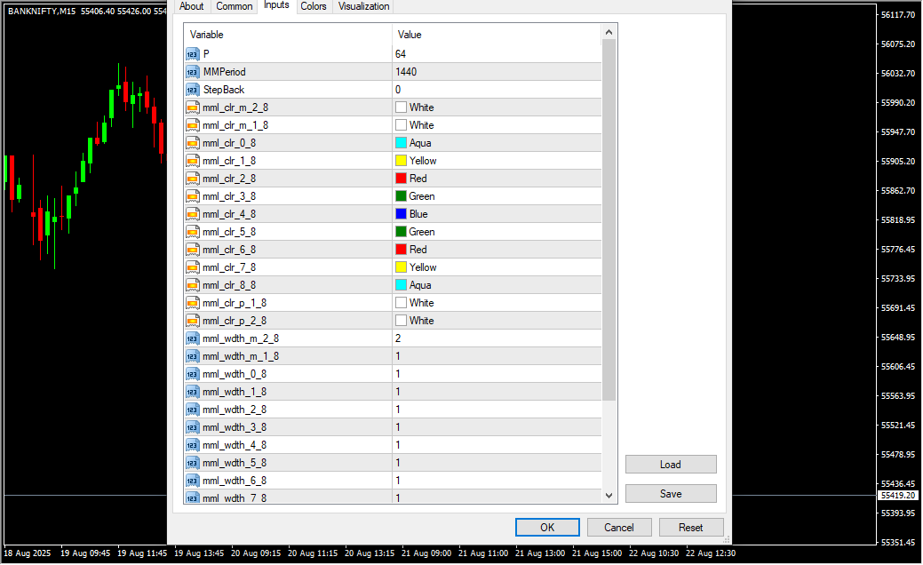The width and height of the screenshot is (923, 565).
Task: Click the icon next to MMPeriod
Action: pos(192,72)
